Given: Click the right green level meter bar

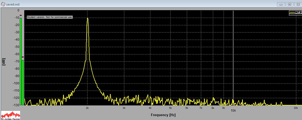Looking at the screenshot, I should (23, 83).
